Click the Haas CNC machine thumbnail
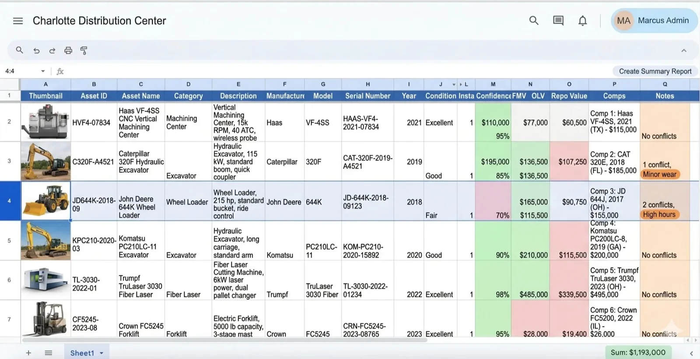The width and height of the screenshot is (700, 359). 45,122
